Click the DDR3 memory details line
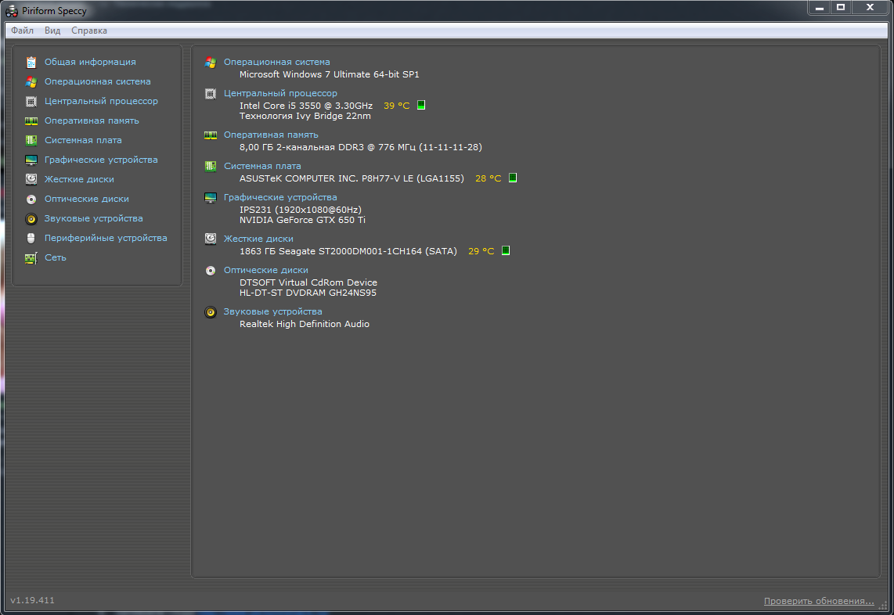The image size is (894, 615). click(x=360, y=147)
